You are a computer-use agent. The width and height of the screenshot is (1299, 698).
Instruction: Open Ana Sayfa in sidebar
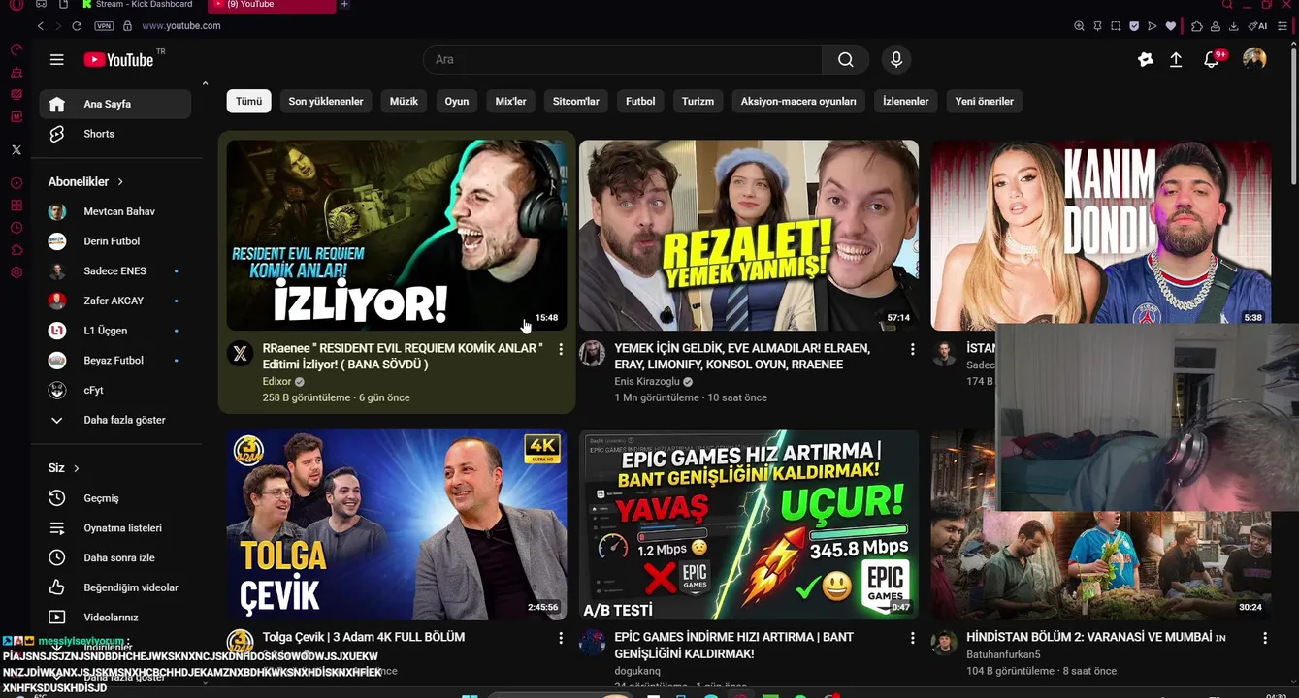[x=115, y=104]
